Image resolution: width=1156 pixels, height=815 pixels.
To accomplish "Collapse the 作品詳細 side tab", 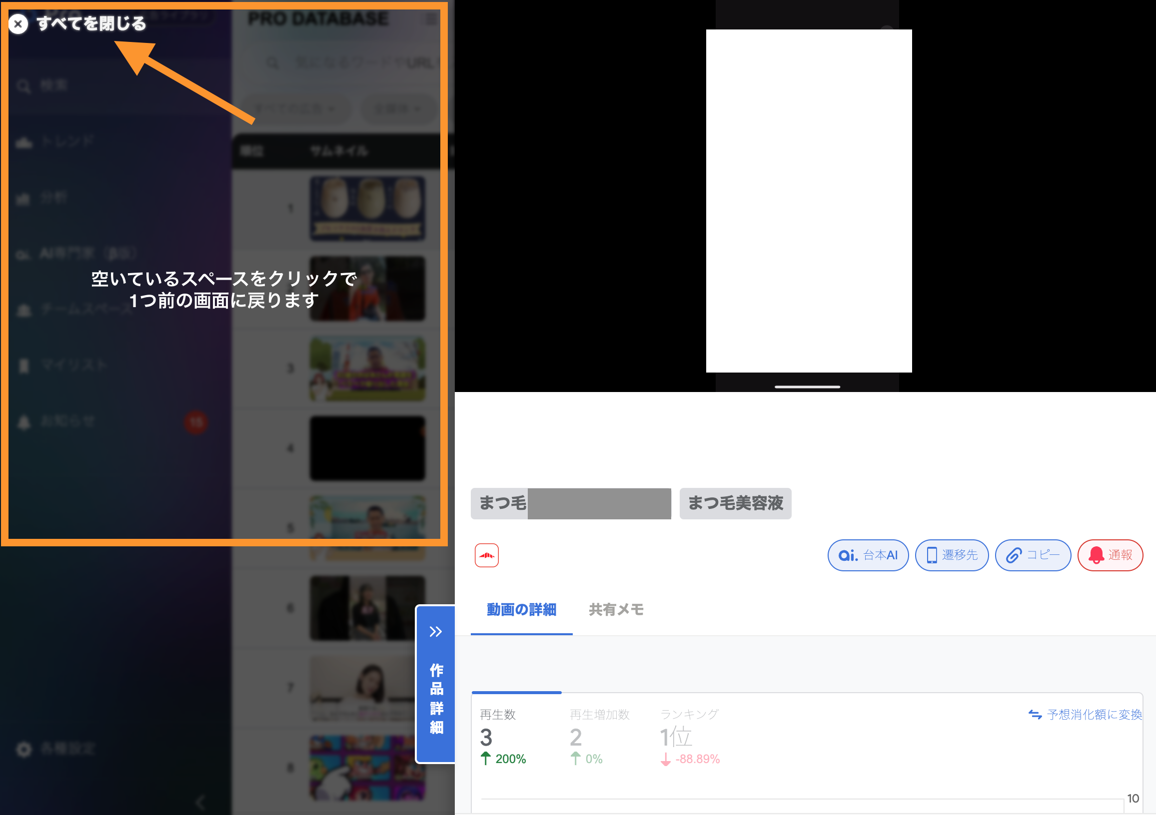I will click(x=436, y=699).
